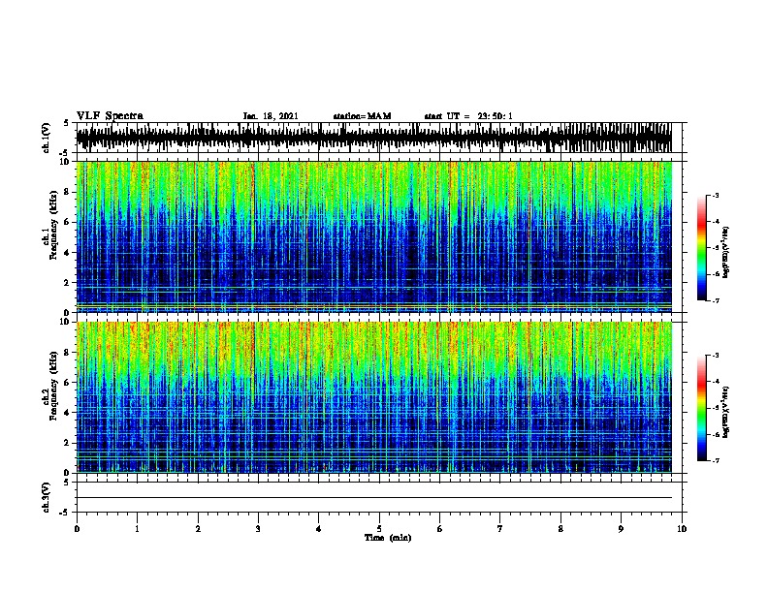Click time axis tick label "4"
The image size is (768, 593).
[319, 529]
